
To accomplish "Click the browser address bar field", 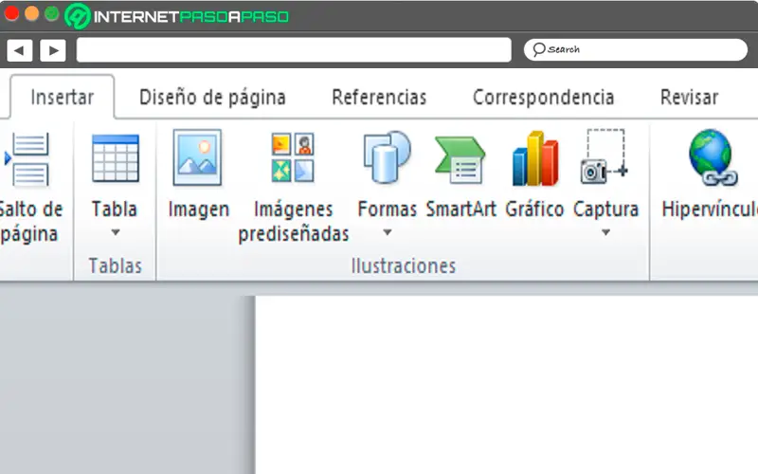I will (x=294, y=50).
